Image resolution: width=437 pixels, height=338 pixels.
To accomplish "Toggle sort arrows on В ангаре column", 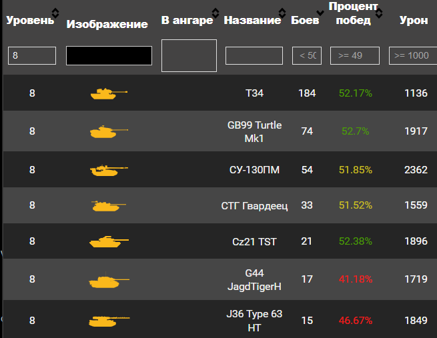I will click(x=215, y=13).
